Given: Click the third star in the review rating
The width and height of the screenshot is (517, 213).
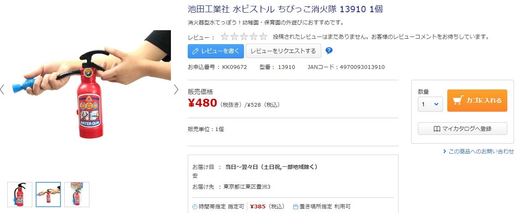Looking at the screenshot, I should 244,37.
